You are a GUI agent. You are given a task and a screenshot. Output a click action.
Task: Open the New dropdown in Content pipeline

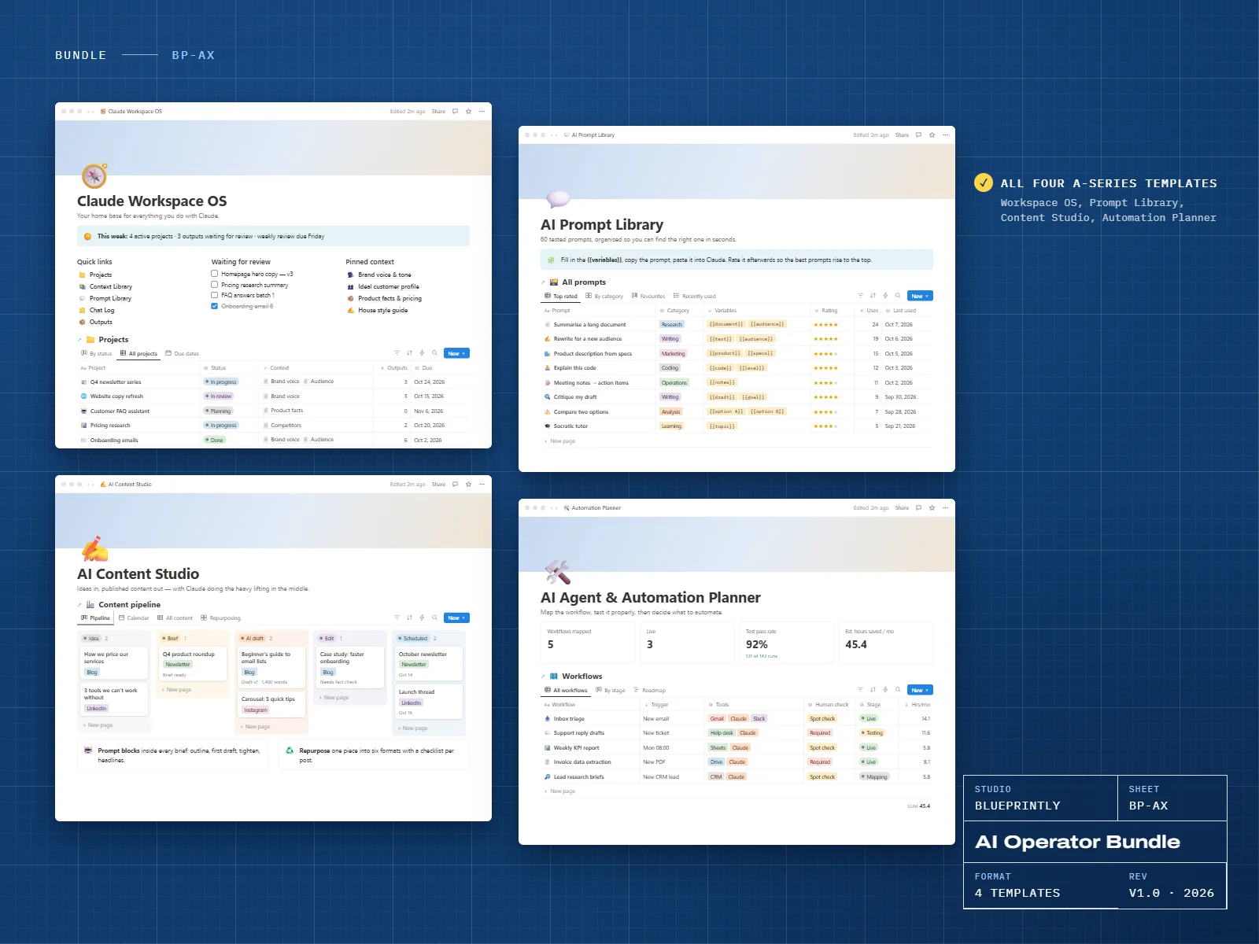point(456,618)
